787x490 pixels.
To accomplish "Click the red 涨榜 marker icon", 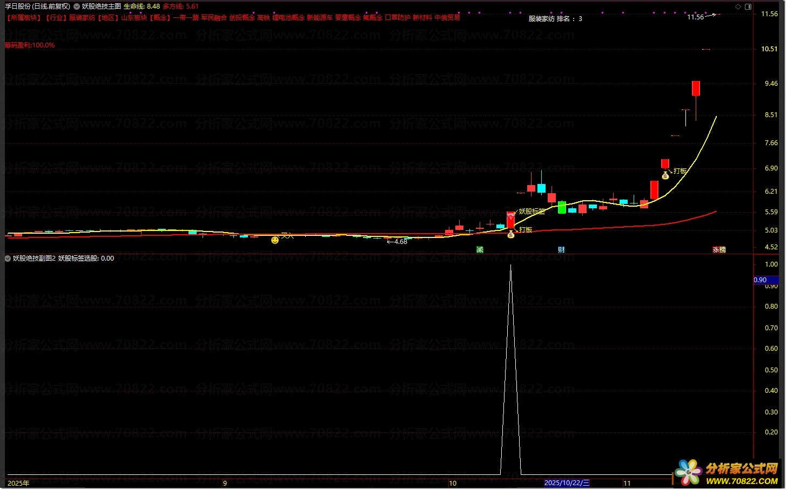I will pos(719,249).
